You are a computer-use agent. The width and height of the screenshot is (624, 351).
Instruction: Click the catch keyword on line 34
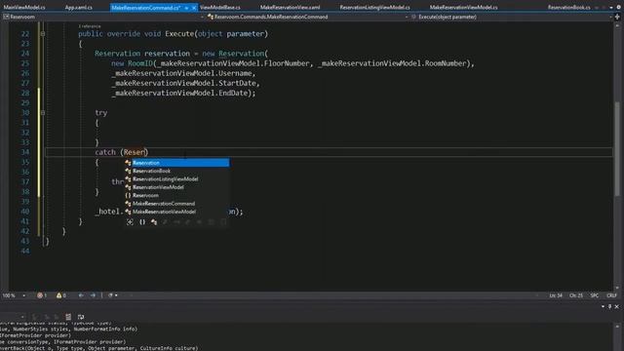105,152
